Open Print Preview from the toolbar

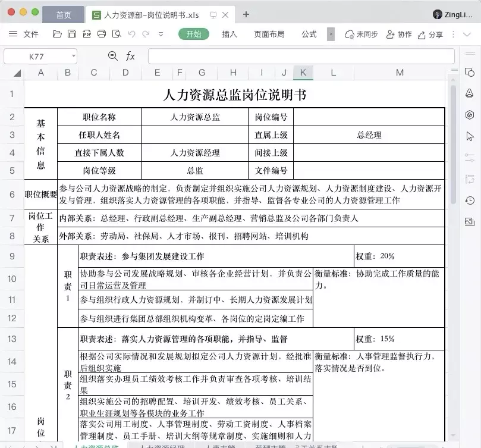pos(117,35)
